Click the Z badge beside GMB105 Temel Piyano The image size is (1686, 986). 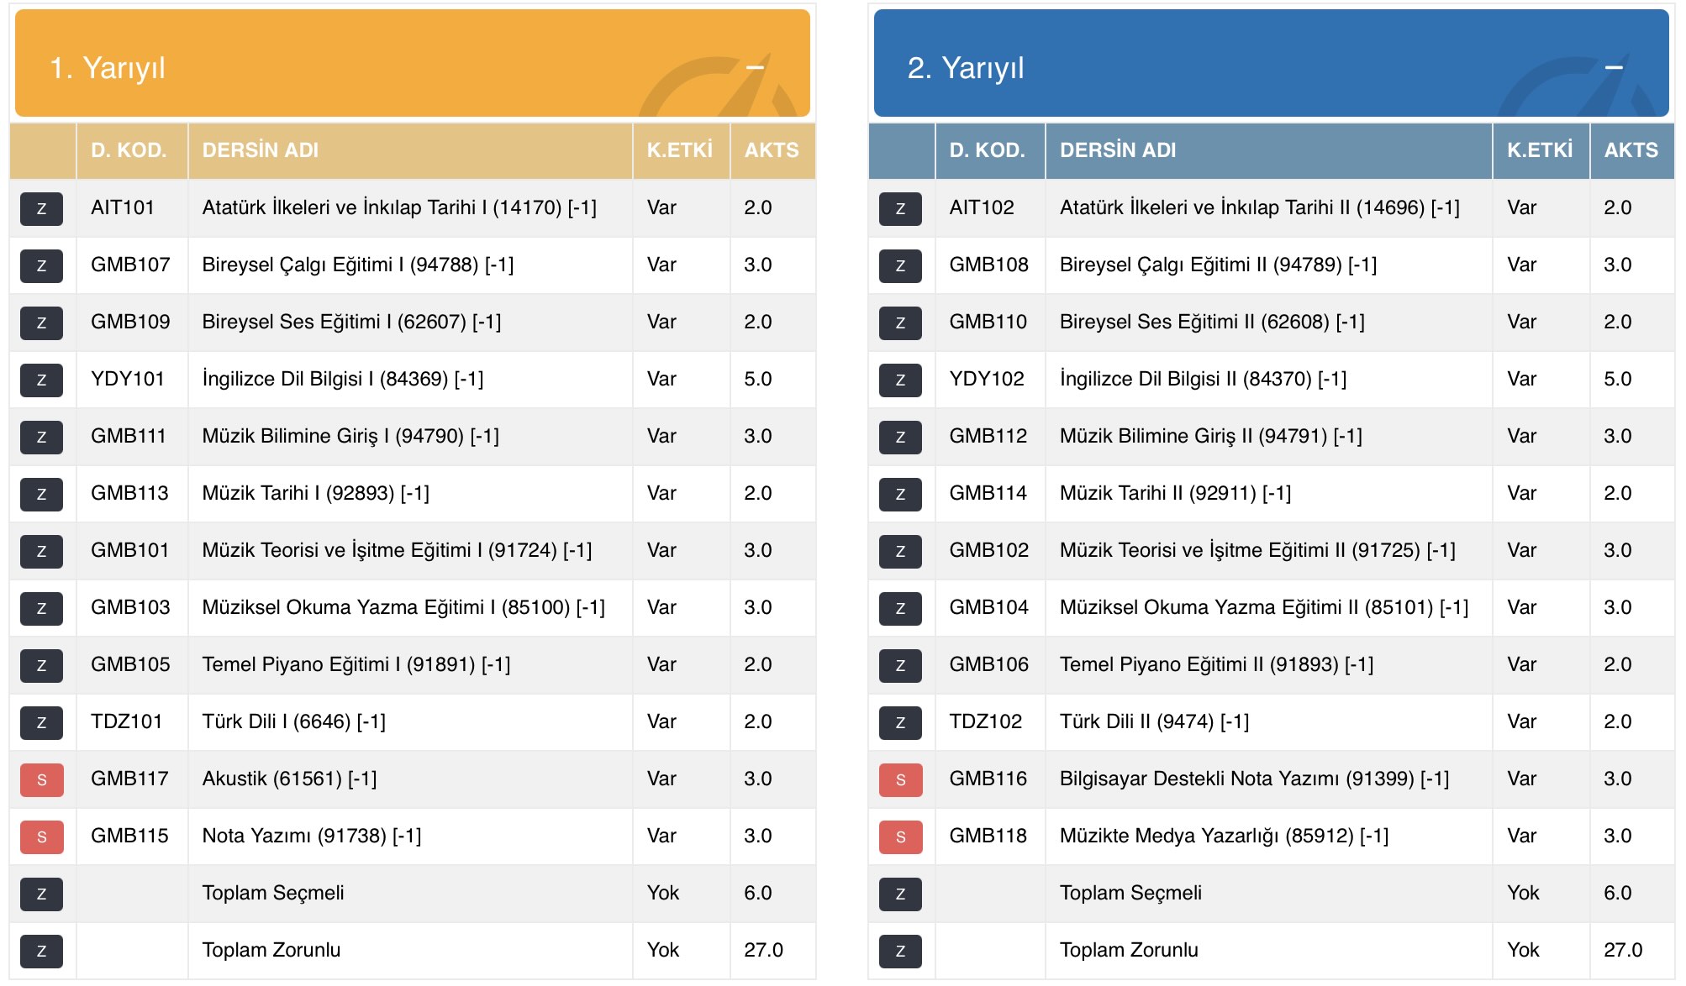[x=41, y=666]
